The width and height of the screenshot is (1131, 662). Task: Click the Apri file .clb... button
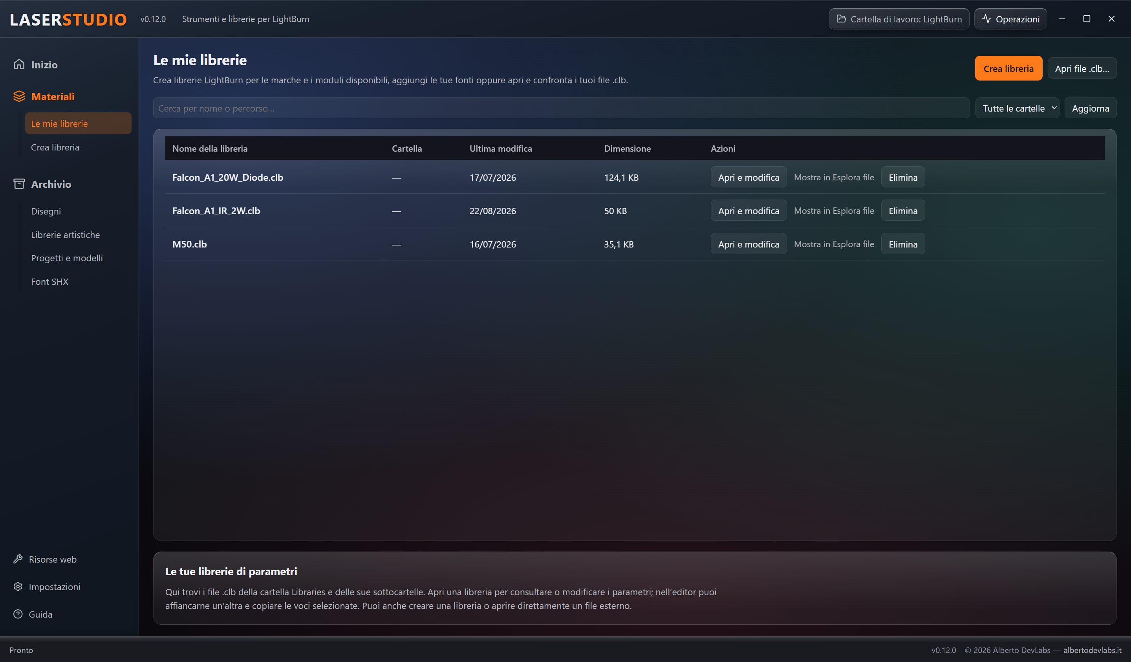(1082, 68)
